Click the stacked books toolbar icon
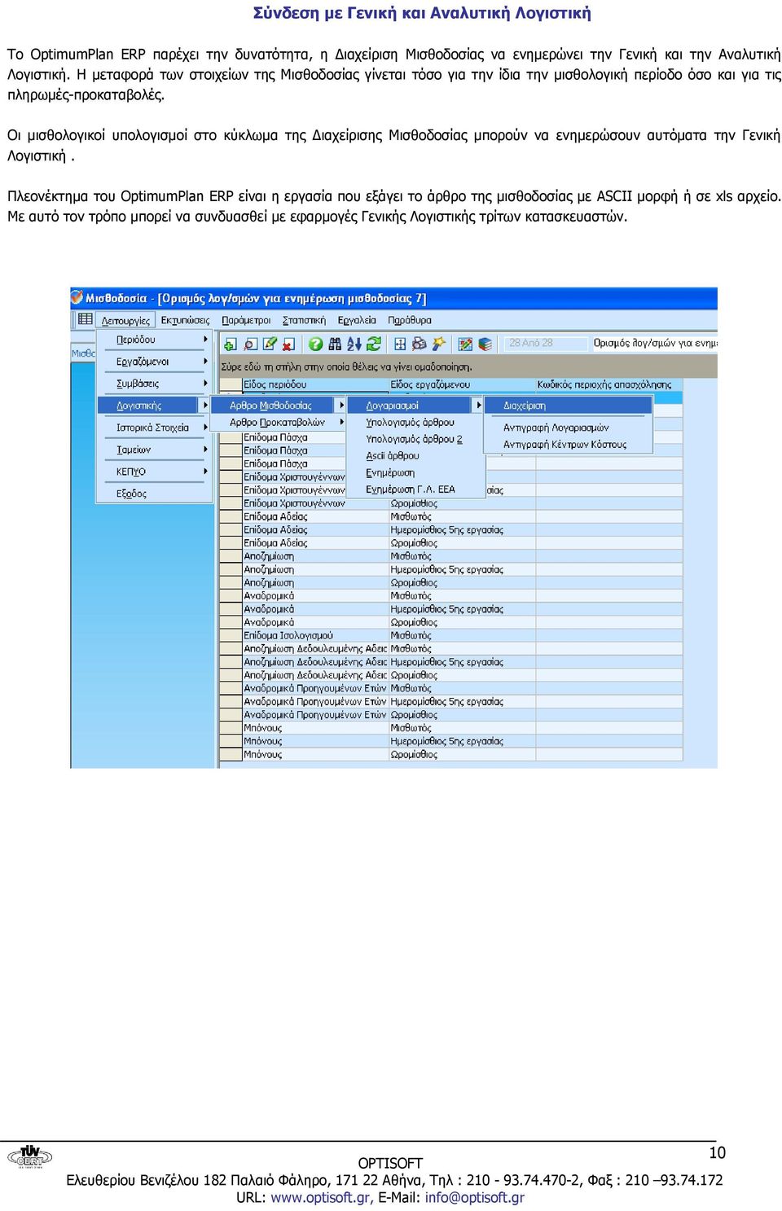Screen dimensions: 782x1211 [x=485, y=344]
